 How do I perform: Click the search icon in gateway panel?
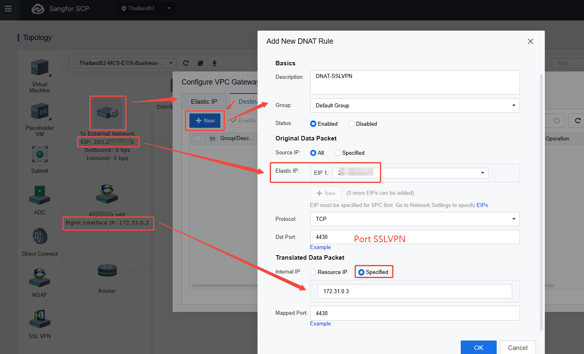(x=557, y=121)
